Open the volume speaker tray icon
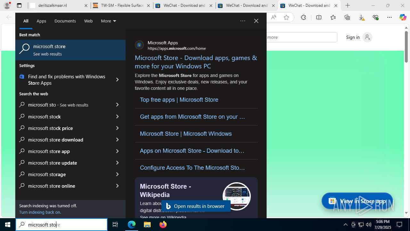This screenshot has width=410, height=231. (x=369, y=225)
